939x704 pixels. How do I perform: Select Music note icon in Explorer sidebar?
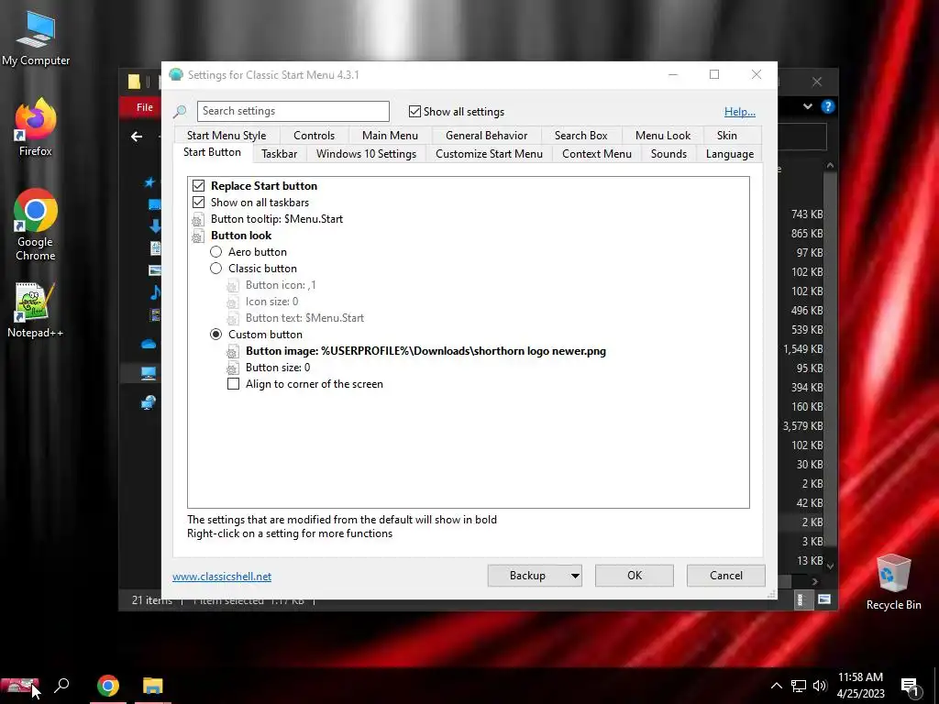[154, 292]
